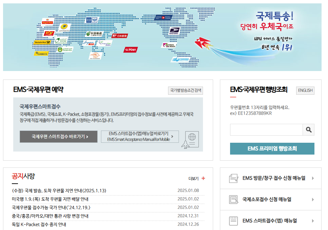The image size is (328, 230).
Task: Click the Royal Mail logo on the map
Action: click(48, 22)
